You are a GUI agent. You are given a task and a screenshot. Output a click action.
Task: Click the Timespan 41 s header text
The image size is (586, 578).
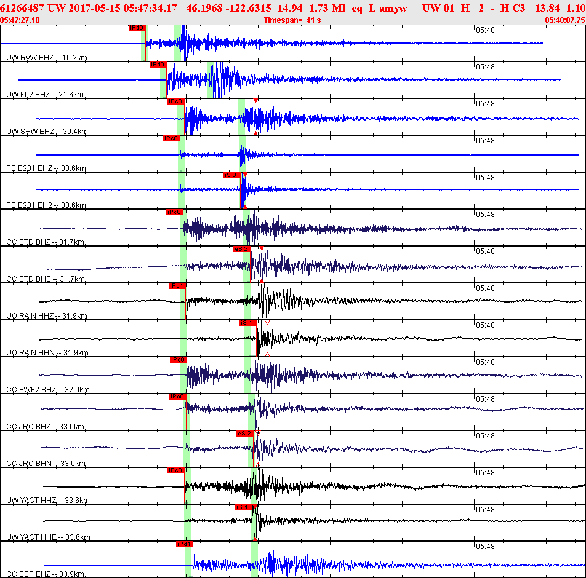click(x=292, y=20)
